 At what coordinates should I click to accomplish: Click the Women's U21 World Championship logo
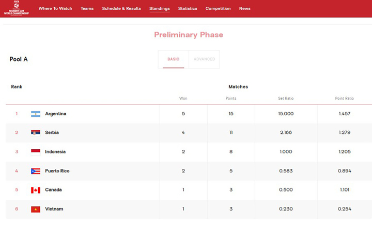[14, 8]
